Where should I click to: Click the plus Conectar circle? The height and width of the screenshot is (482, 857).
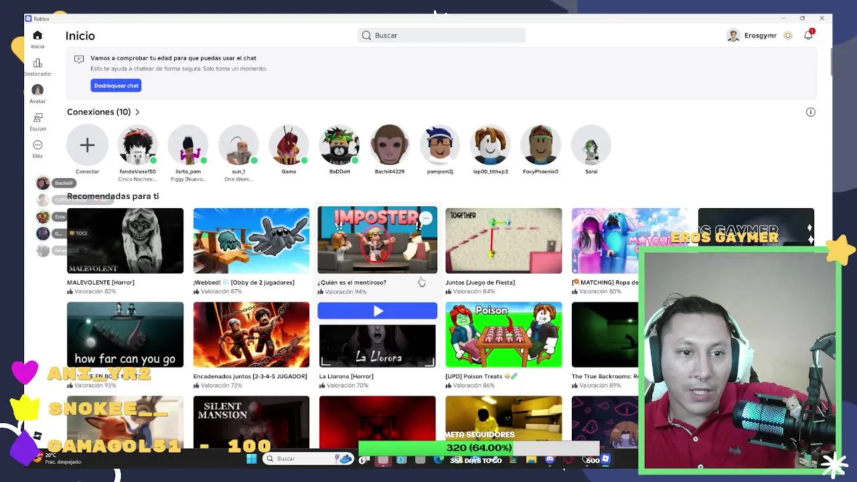(87, 145)
